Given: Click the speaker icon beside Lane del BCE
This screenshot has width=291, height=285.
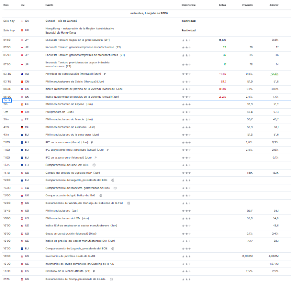Looking at the screenshot, I should (94, 165).
